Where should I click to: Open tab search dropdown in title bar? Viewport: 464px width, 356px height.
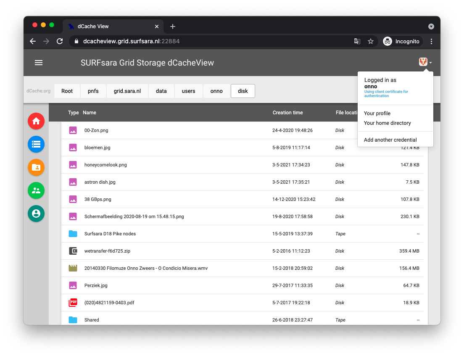(431, 26)
